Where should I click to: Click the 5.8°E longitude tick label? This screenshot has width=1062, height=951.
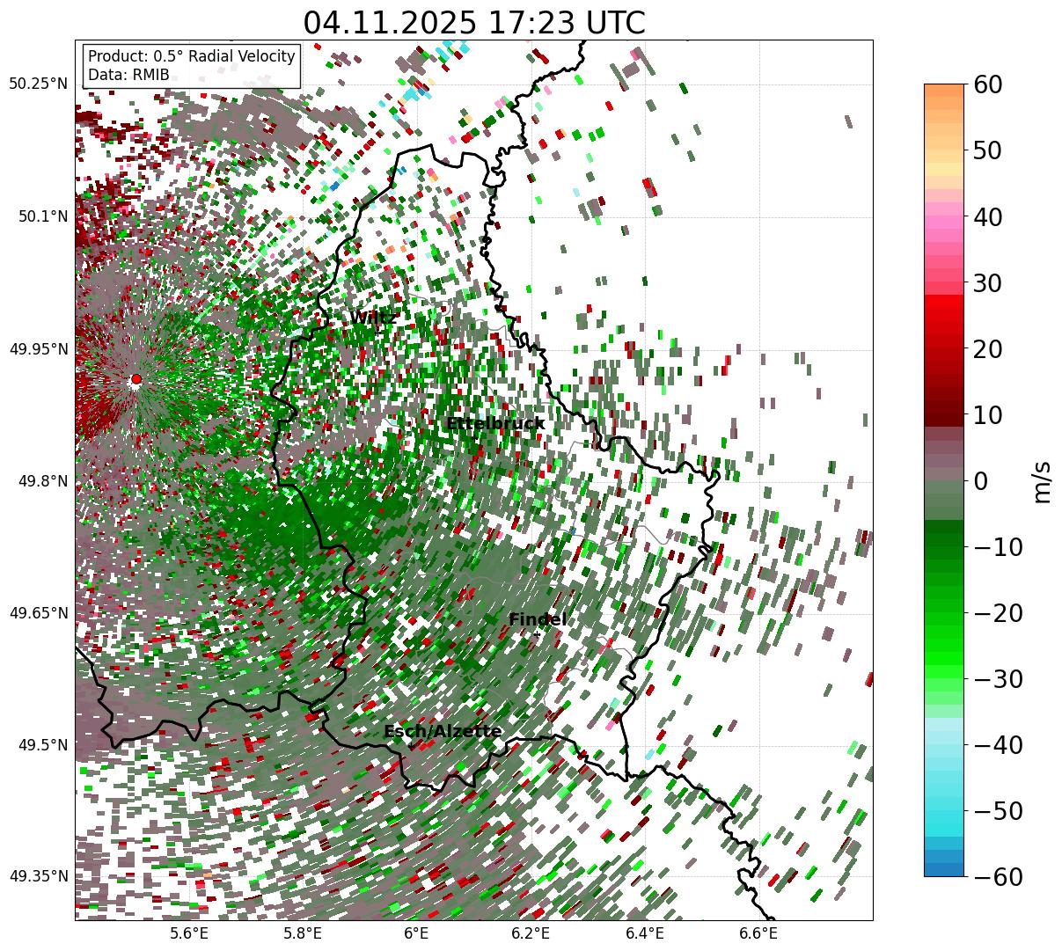pyautogui.click(x=304, y=933)
